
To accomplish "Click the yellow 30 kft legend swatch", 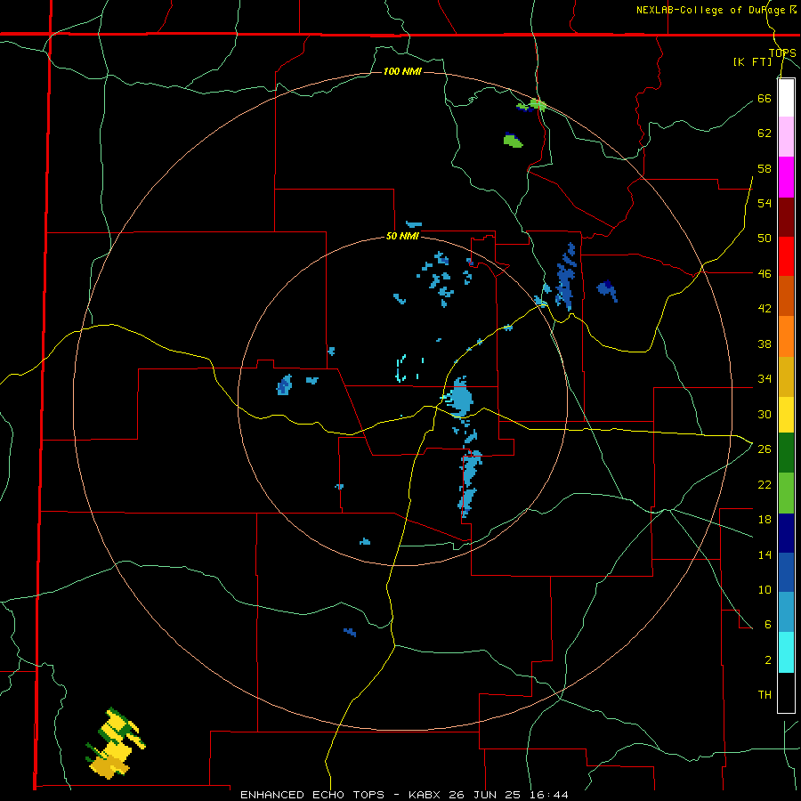I will [x=786, y=414].
